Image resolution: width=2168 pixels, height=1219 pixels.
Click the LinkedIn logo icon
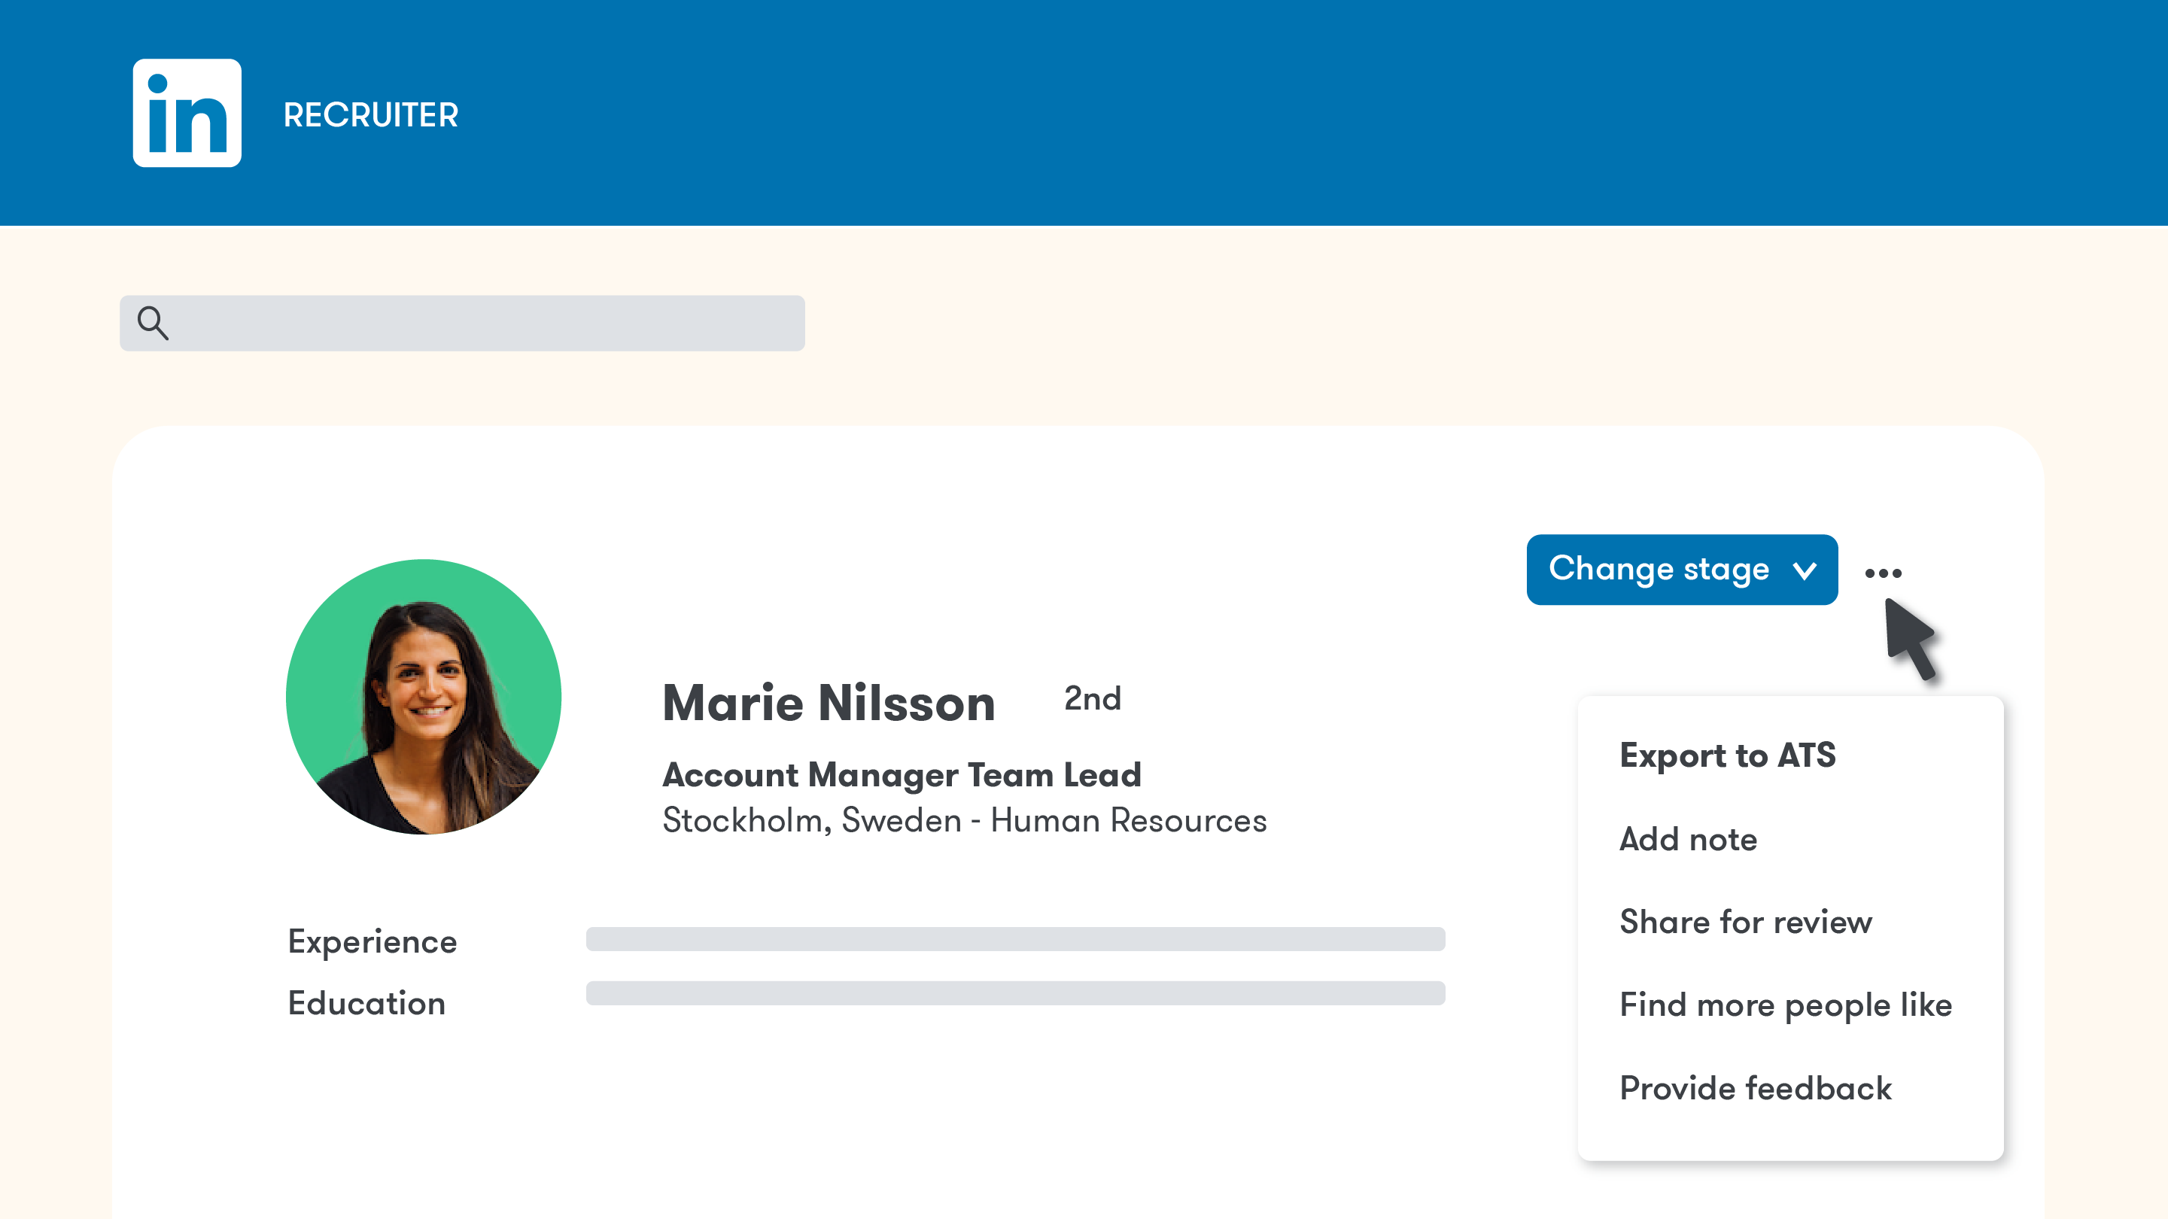(x=187, y=113)
